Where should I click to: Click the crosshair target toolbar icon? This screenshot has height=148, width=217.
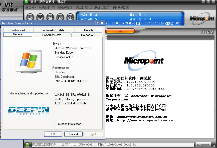point(50,17)
